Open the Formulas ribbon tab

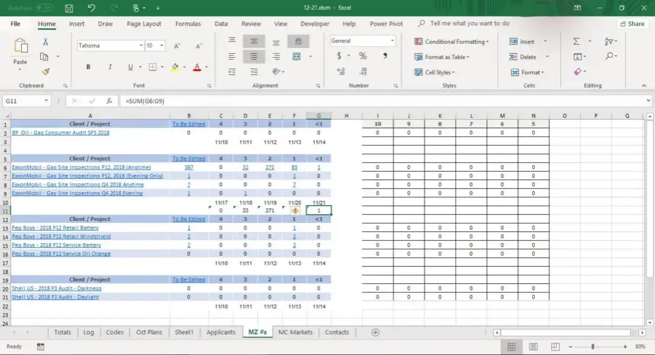coord(188,24)
